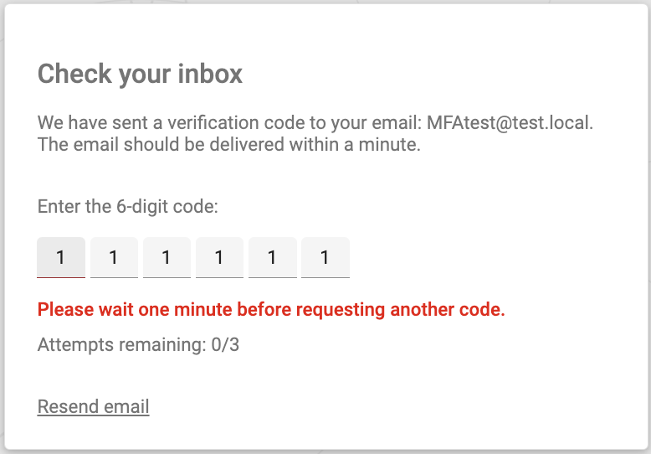Focus the third digit code field

[167, 258]
